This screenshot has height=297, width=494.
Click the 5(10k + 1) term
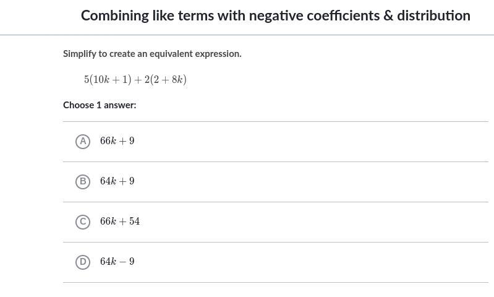[x=108, y=79]
